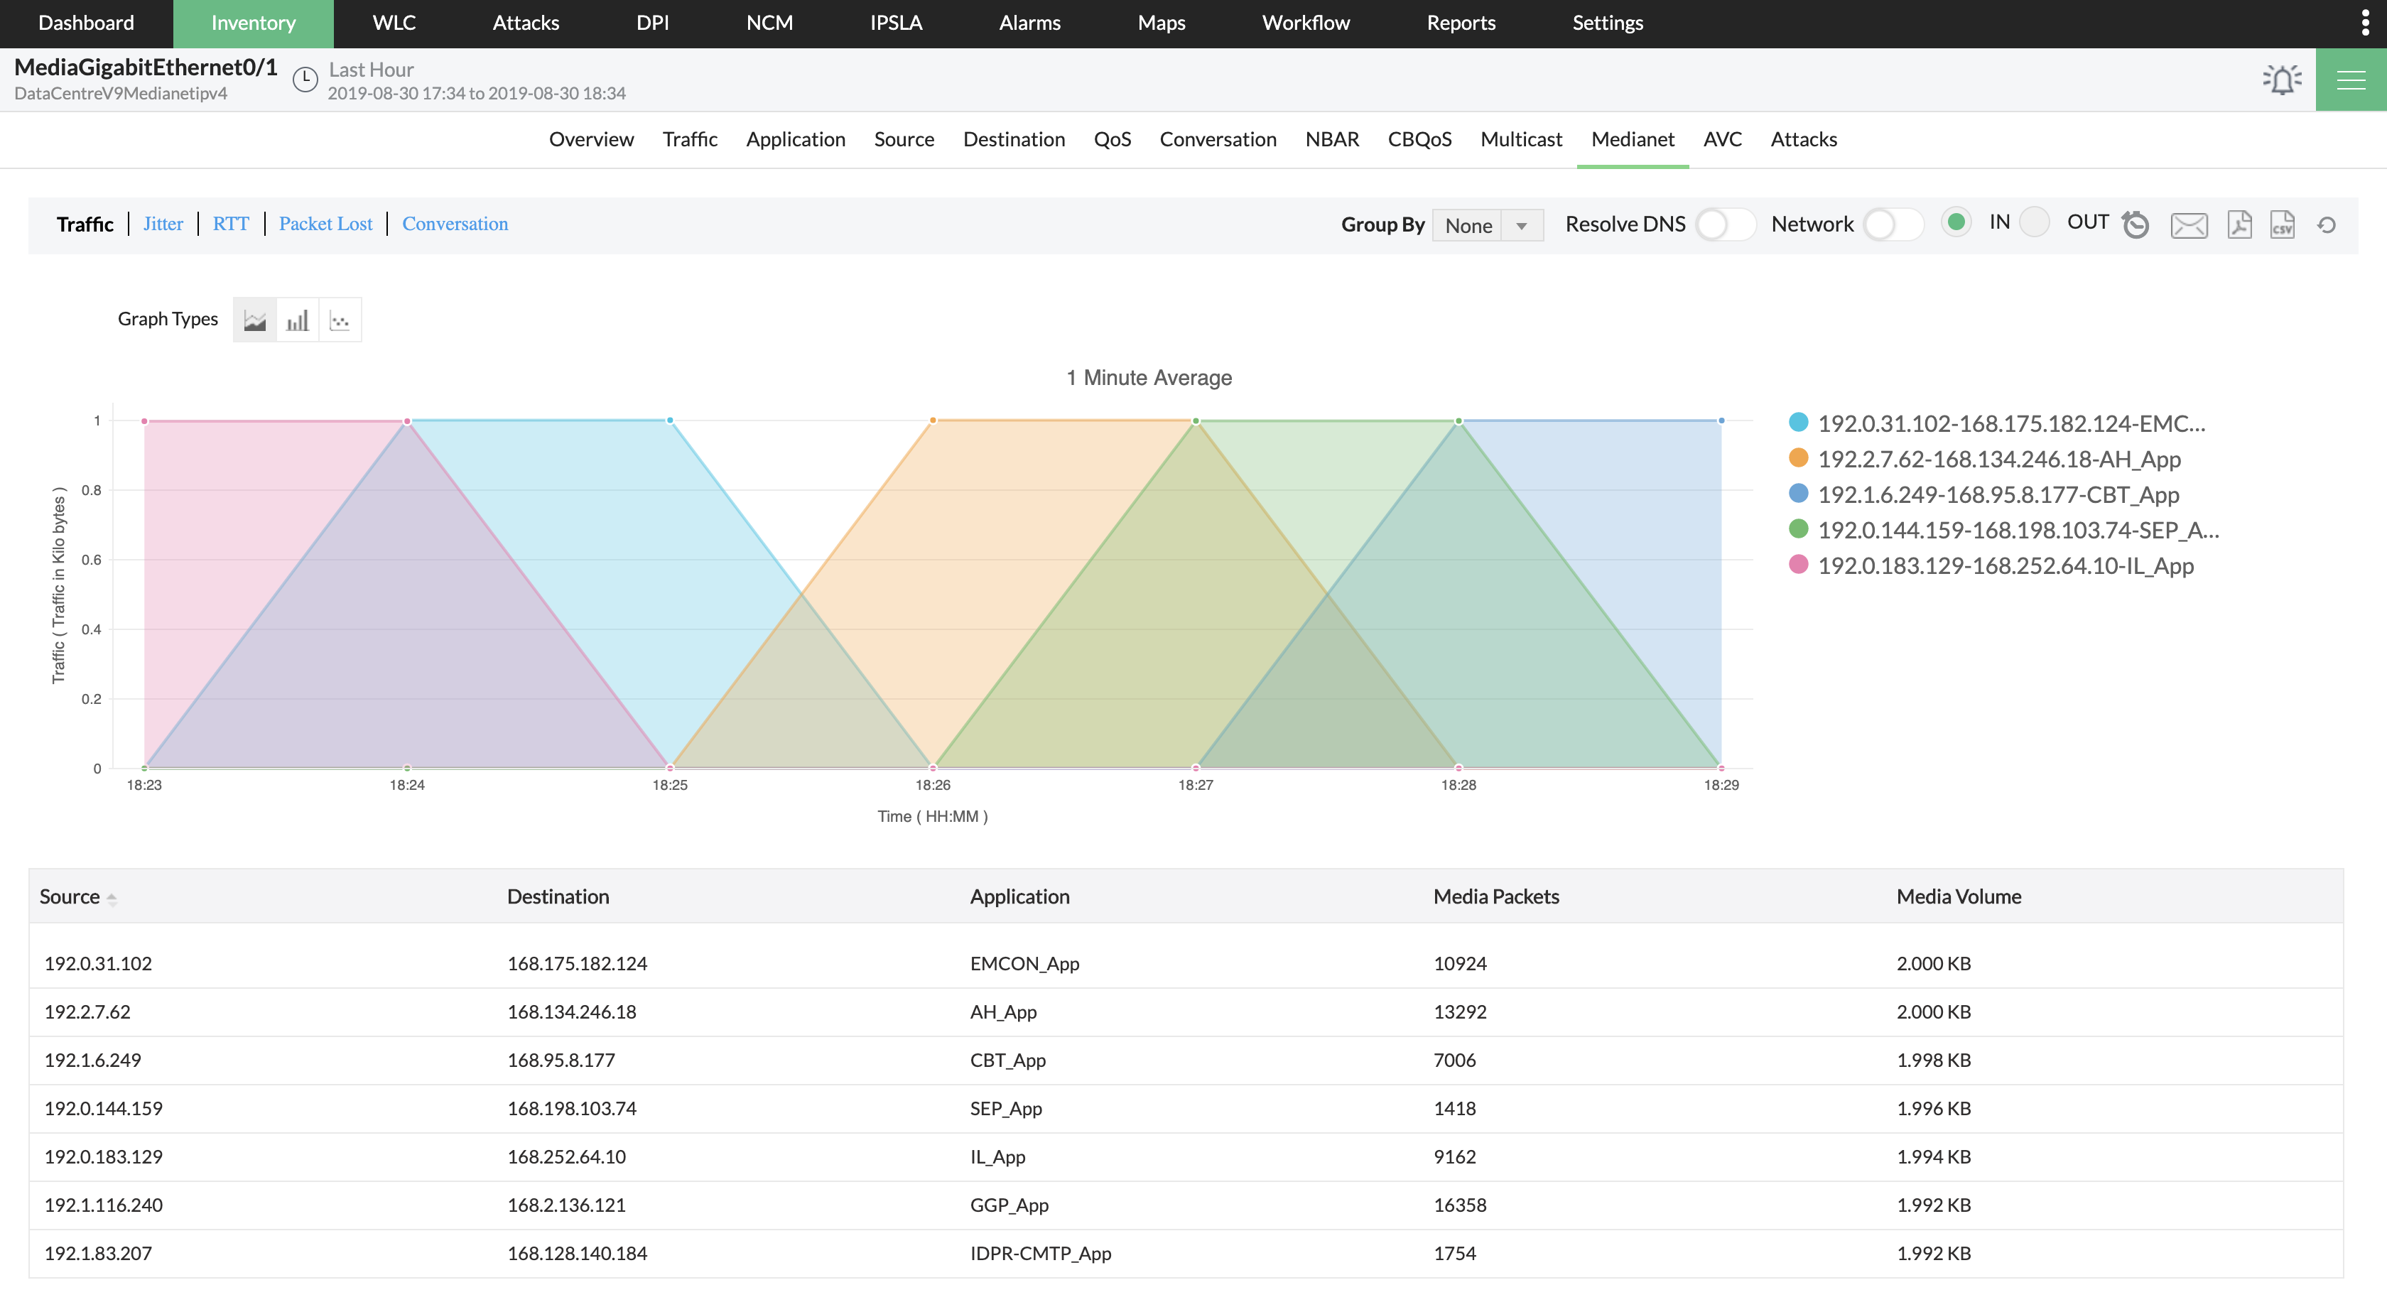The image size is (2387, 1307).
Task: Sort table by Source column arrow
Action: click(x=112, y=898)
